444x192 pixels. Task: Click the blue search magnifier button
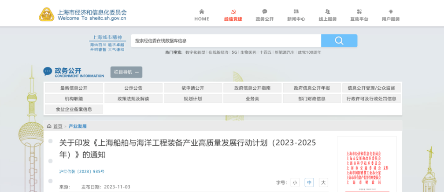339,41
